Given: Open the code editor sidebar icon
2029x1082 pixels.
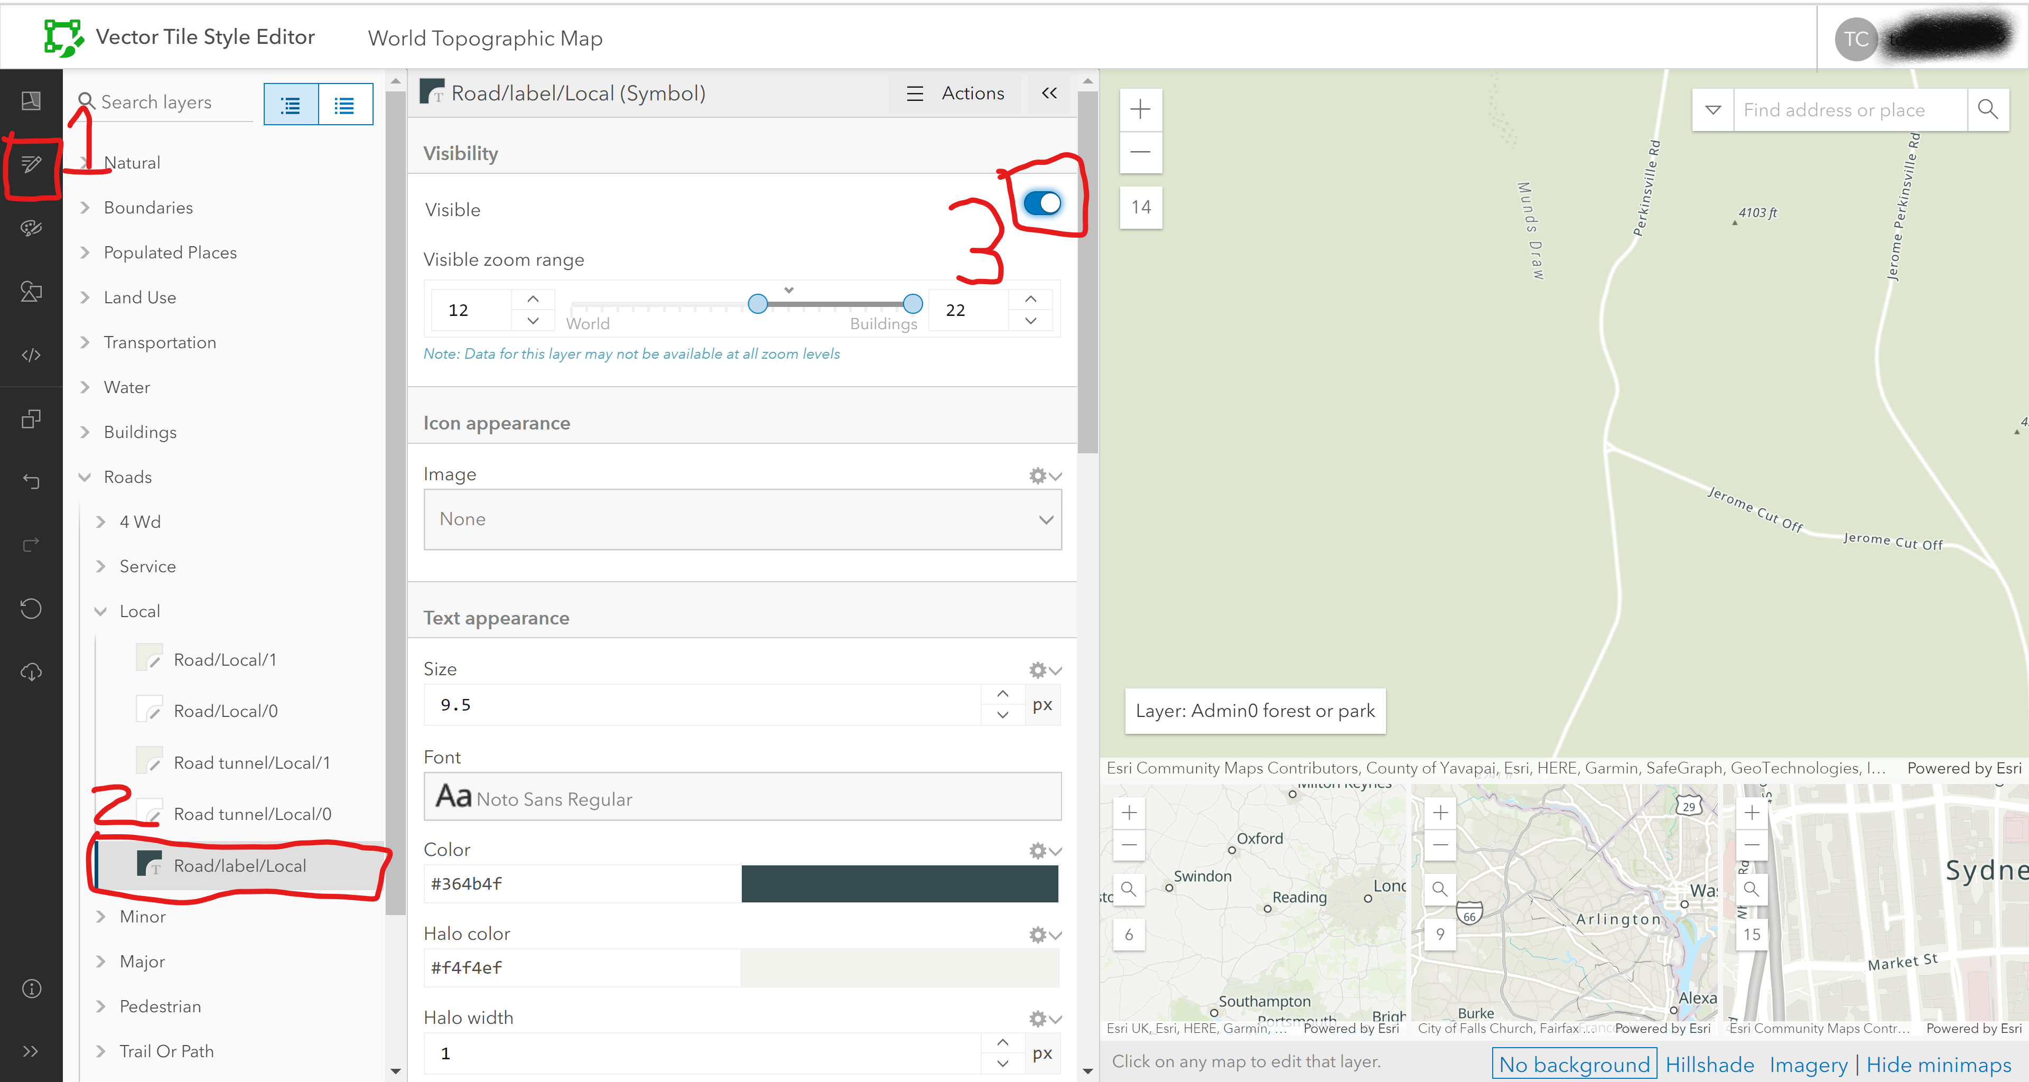Looking at the screenshot, I should [x=32, y=355].
